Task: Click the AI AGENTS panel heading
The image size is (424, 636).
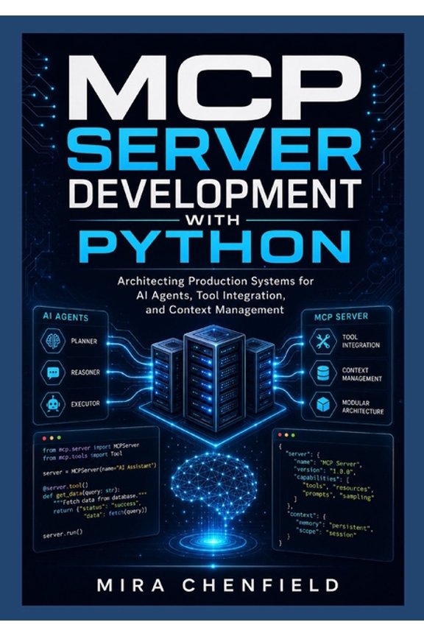Action: 66,317
